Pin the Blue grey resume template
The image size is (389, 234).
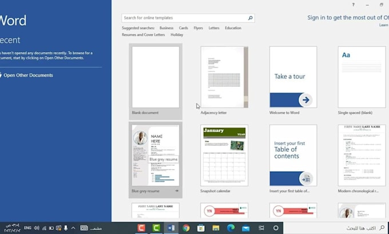[177, 191]
